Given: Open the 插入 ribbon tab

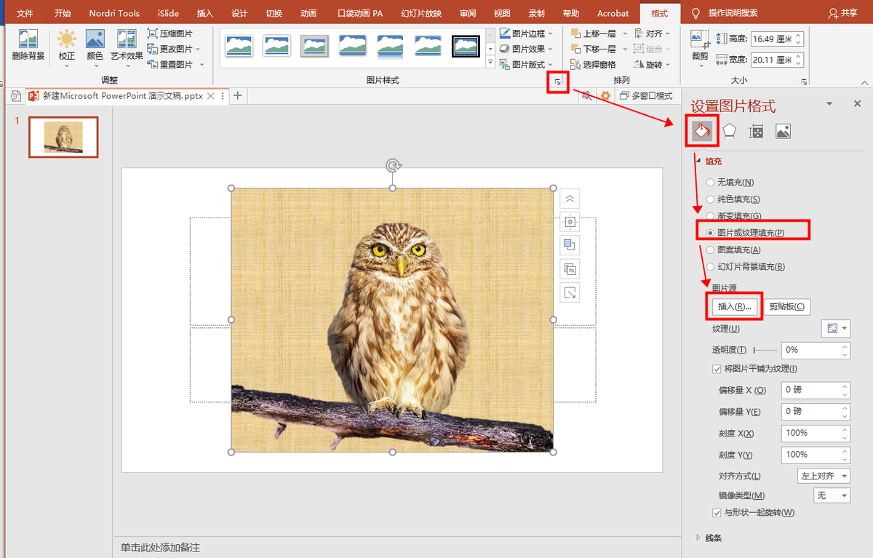Looking at the screenshot, I should tap(205, 13).
